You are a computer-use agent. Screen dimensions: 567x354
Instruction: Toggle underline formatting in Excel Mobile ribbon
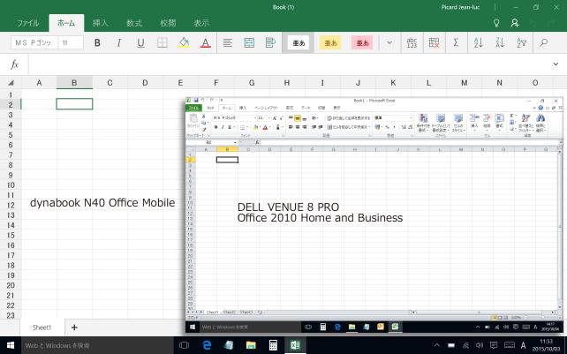tap(140, 43)
